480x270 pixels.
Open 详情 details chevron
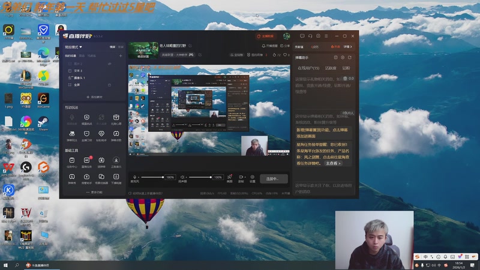tap(348, 47)
